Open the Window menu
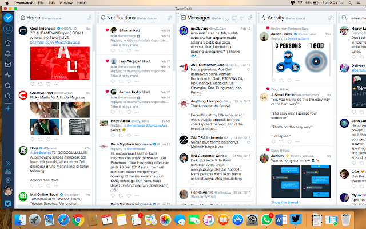 [66, 3]
